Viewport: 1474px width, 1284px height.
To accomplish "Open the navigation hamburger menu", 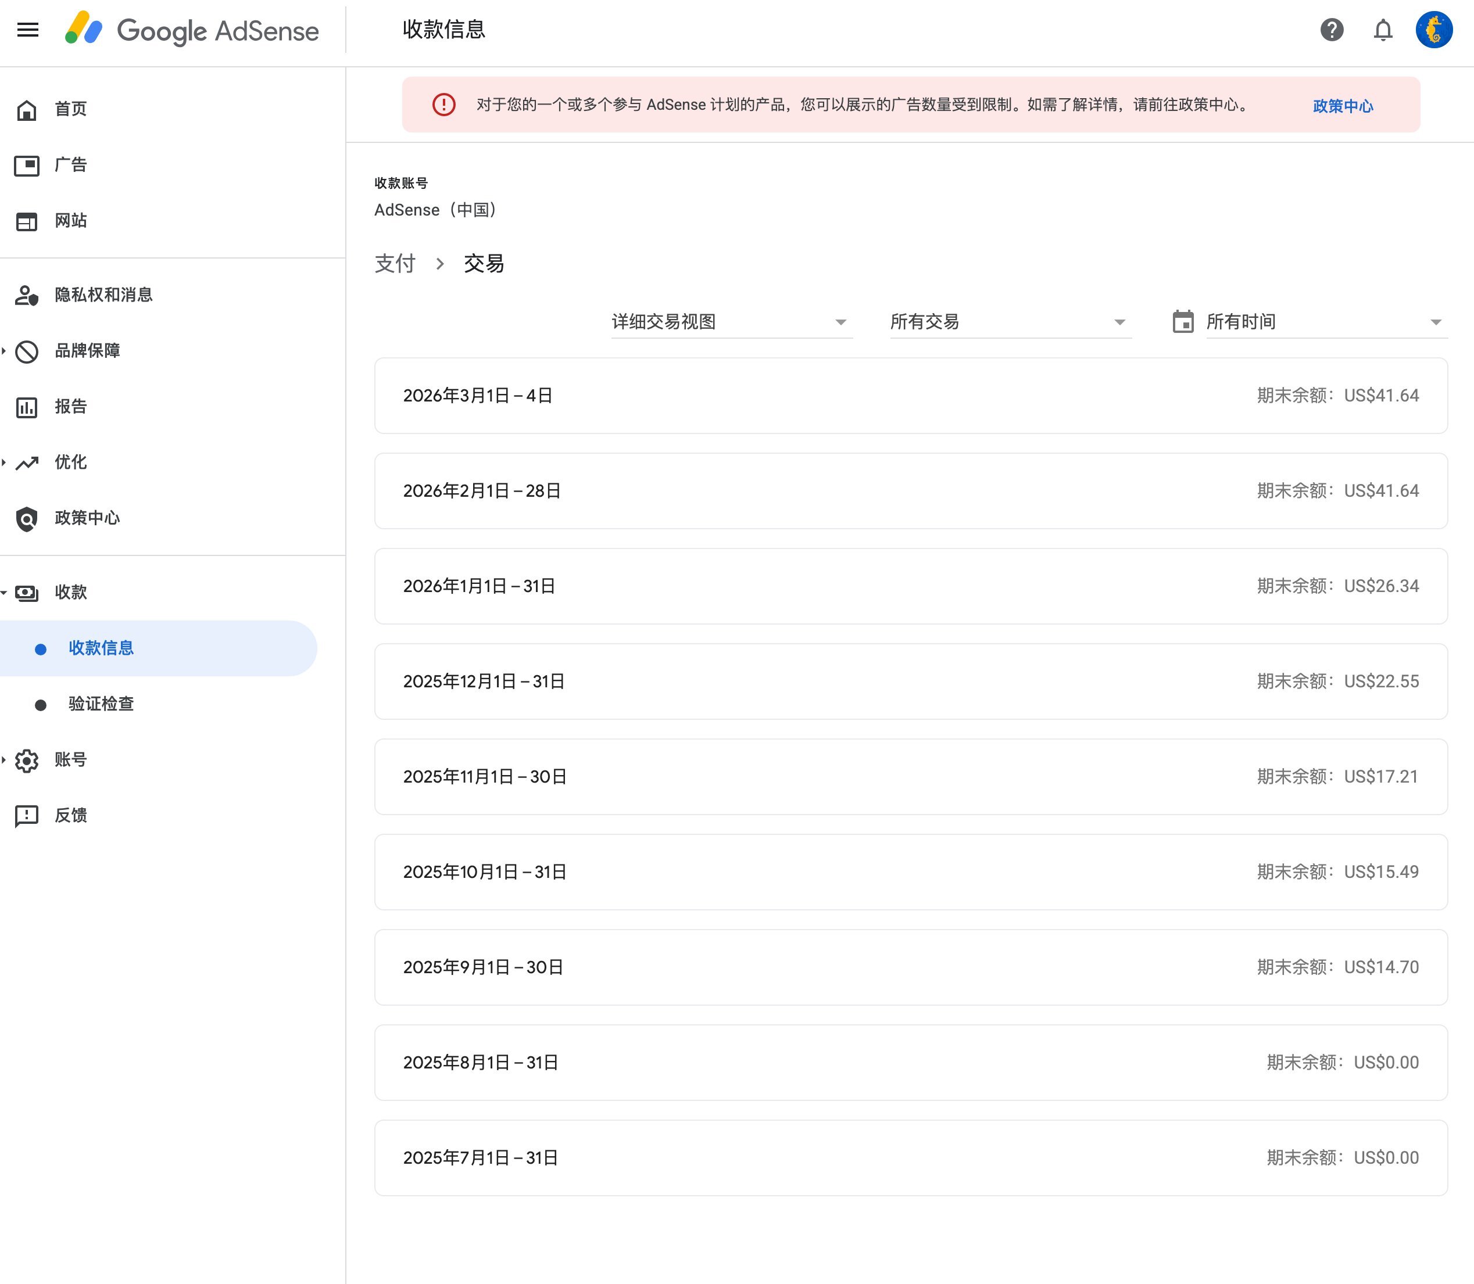I will pyautogui.click(x=28, y=30).
